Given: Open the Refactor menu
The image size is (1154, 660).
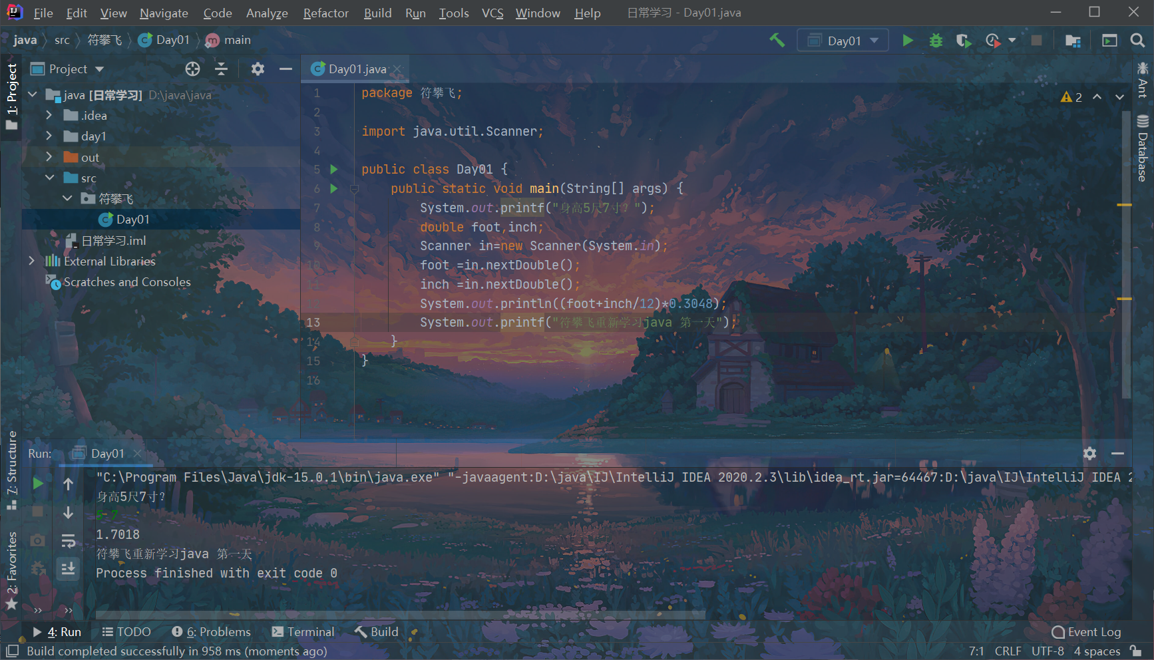Looking at the screenshot, I should (x=325, y=13).
